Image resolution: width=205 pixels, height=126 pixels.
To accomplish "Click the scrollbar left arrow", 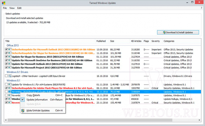I will pos(6,120).
